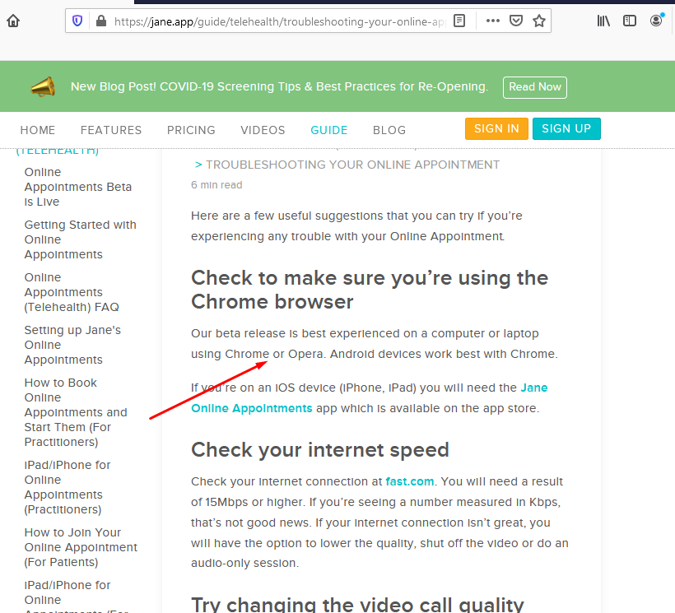Image resolution: width=675 pixels, height=613 pixels.
Task: Click the '6 min read' label
Action: click(216, 185)
